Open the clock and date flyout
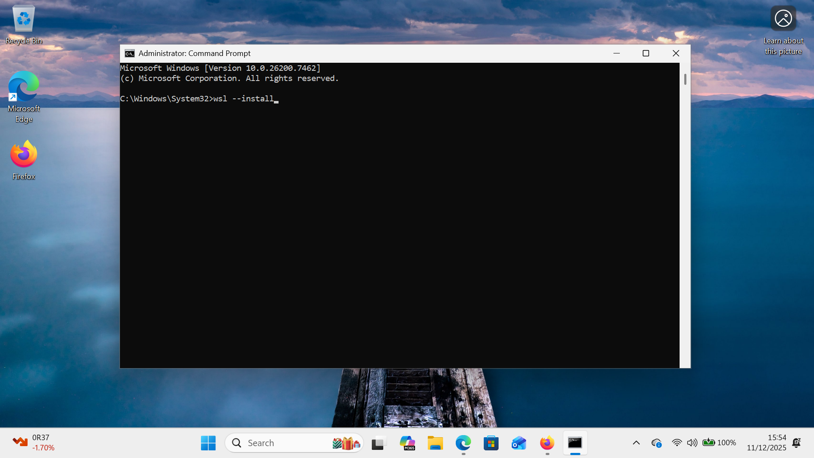The height and width of the screenshot is (458, 814). click(x=767, y=443)
